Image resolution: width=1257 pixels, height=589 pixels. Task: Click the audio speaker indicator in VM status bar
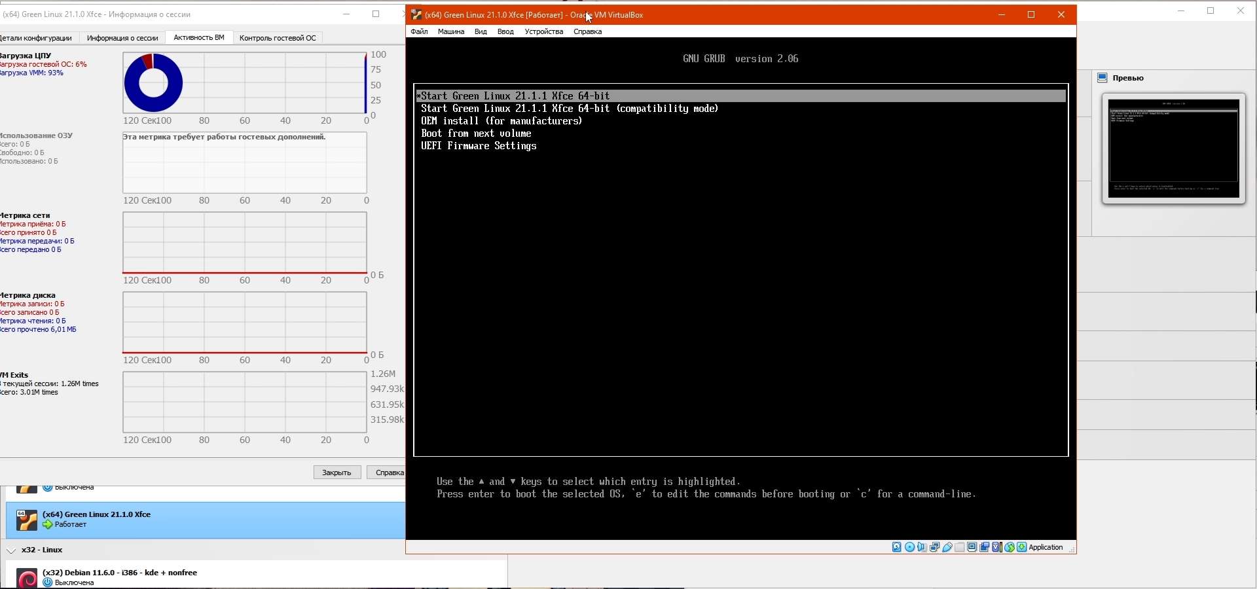(922, 547)
